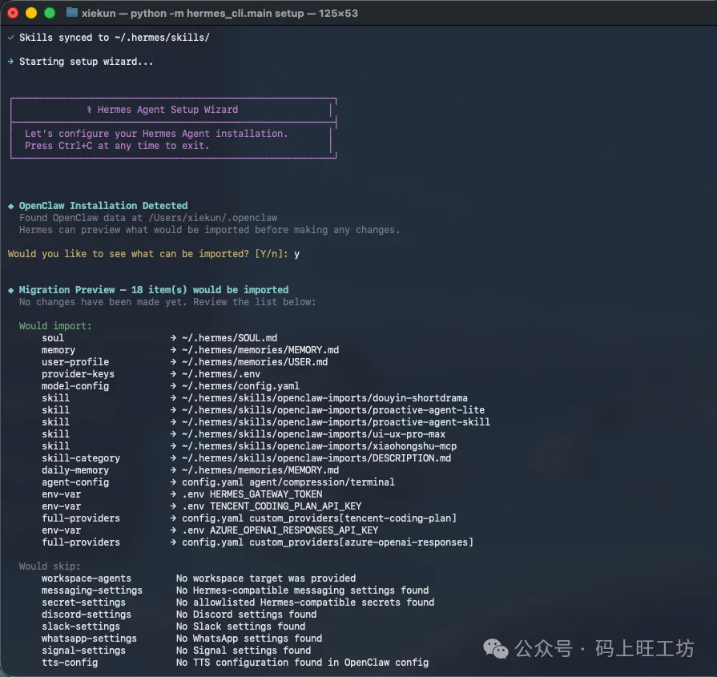Image resolution: width=717 pixels, height=677 pixels.
Task: Click 'No Discord settings found'
Action: click(247, 615)
